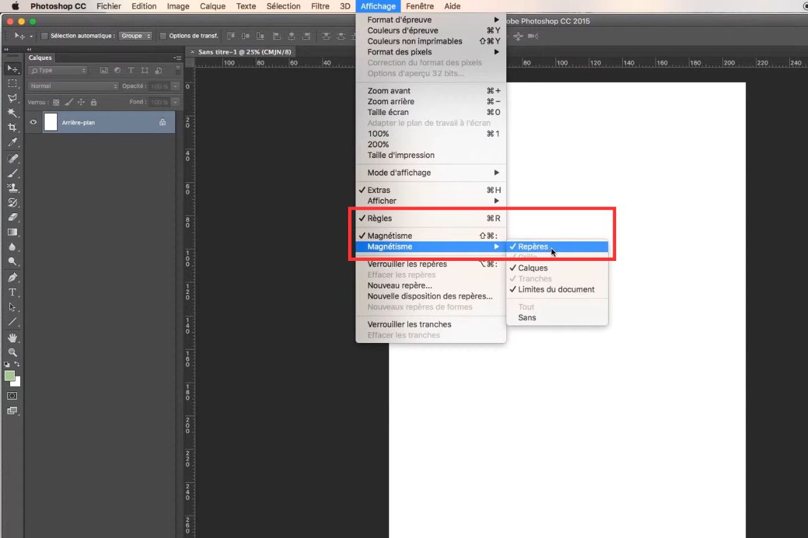The width and height of the screenshot is (808, 538).
Task: Select the Crop tool
Action: pyautogui.click(x=12, y=128)
